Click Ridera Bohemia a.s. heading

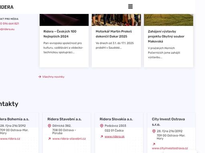14,119
